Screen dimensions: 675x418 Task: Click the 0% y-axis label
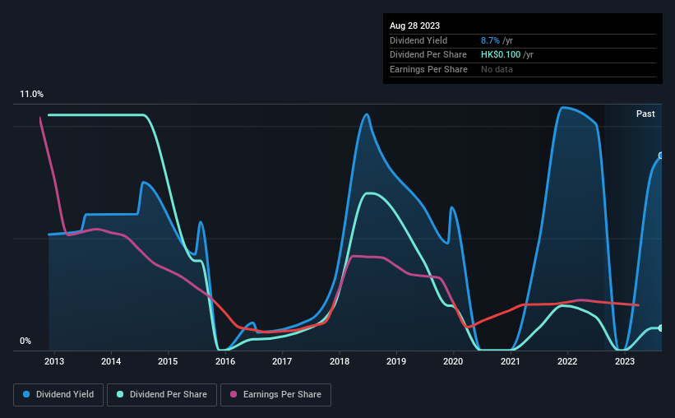coord(25,341)
